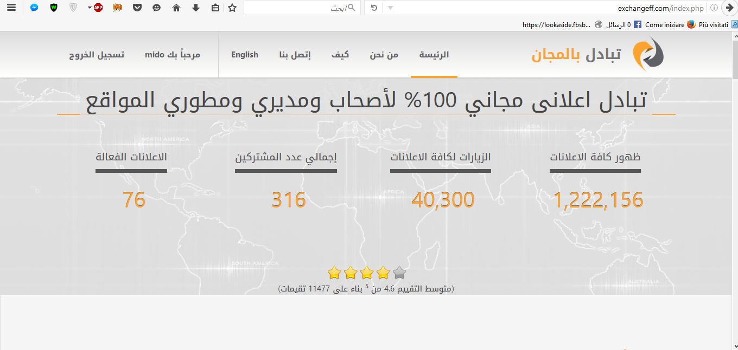The height and width of the screenshot is (350, 738).
Task: Switch to the الرئيسة navigation tab
Action: coord(434,55)
